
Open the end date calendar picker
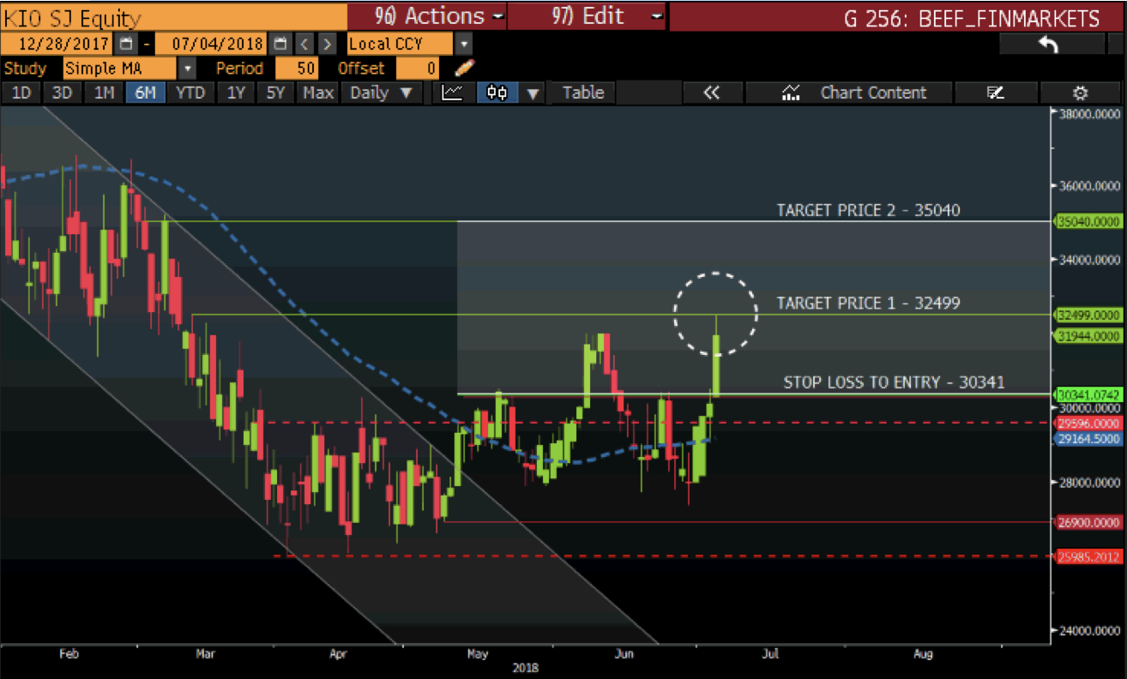point(281,44)
